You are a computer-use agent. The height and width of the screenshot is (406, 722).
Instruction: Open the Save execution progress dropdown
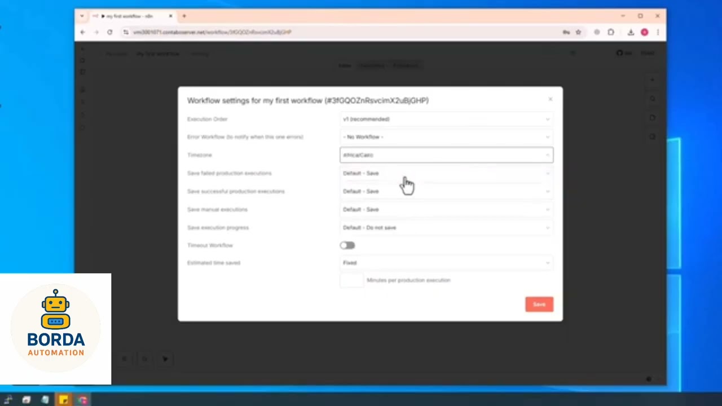pos(446,227)
